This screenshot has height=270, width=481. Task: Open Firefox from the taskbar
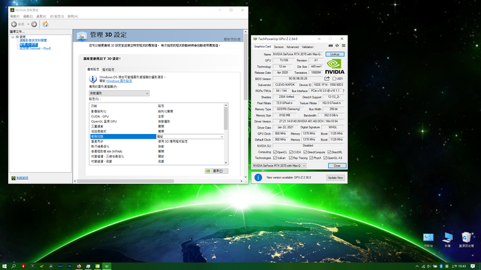pos(79,266)
